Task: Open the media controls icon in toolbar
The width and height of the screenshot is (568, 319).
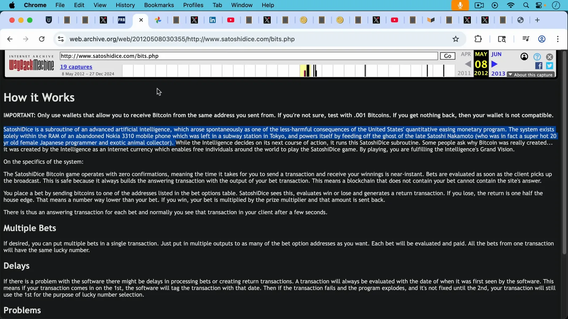Action: [526, 39]
